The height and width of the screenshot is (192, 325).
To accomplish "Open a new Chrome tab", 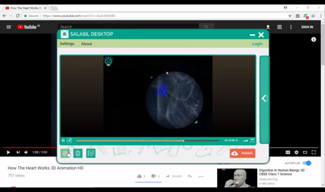I will tap(54, 8).
